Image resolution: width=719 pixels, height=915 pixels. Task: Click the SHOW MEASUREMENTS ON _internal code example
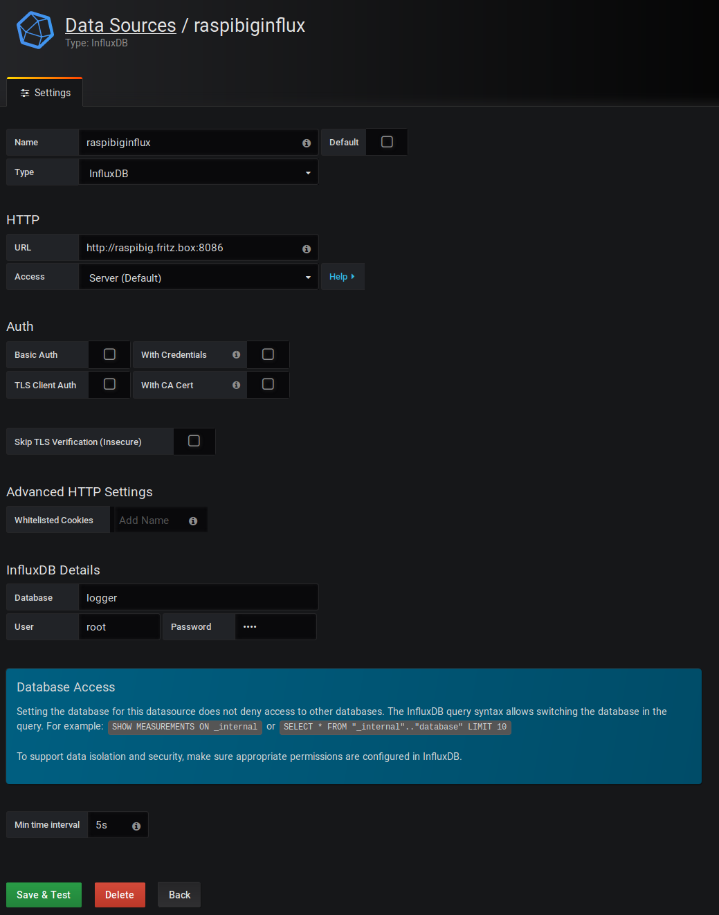(x=185, y=727)
